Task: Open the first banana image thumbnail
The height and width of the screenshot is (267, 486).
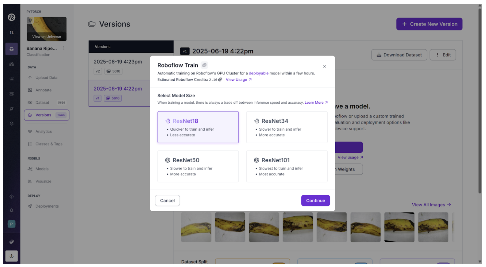Action: 196,227
